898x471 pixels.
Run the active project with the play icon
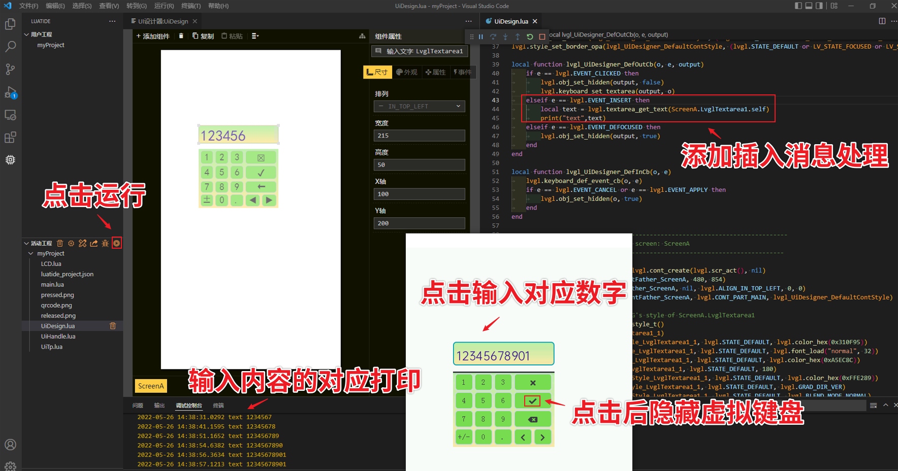(x=116, y=243)
